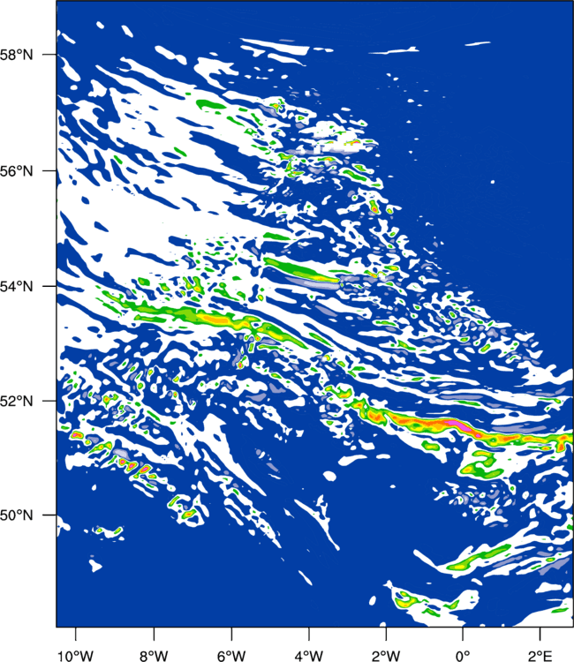Image resolution: width=574 pixels, height=662 pixels.
Task: Click the 2°W longitude label
Action: pos(386,656)
